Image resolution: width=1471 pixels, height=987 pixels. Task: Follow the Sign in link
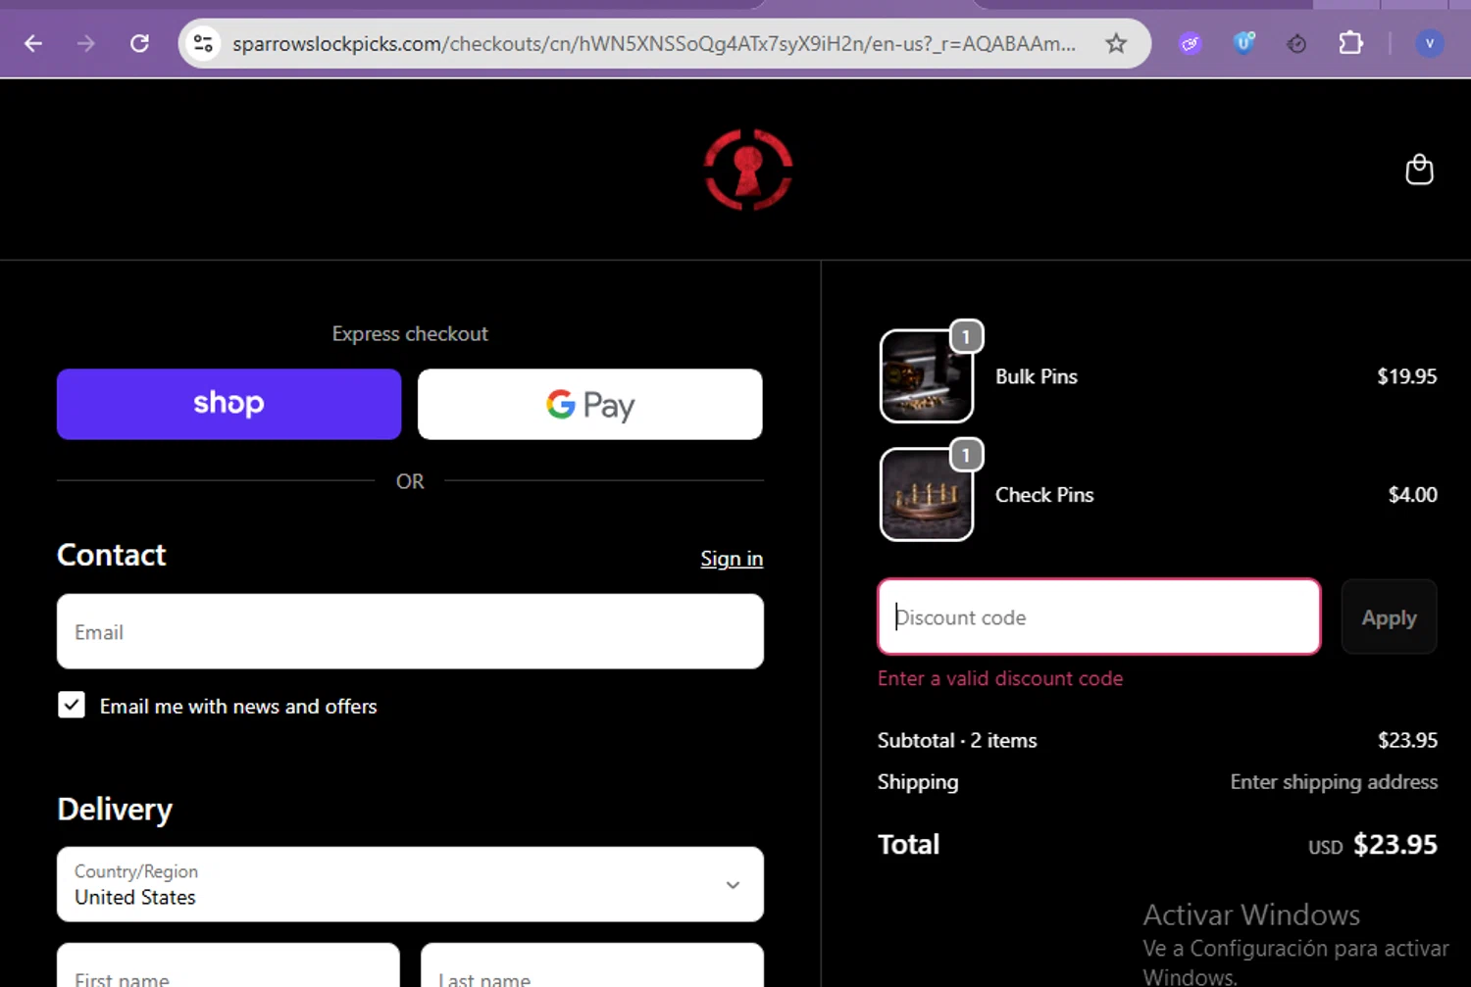coord(732,559)
